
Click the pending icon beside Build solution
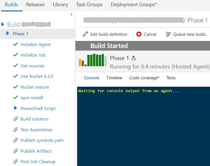point(16,119)
